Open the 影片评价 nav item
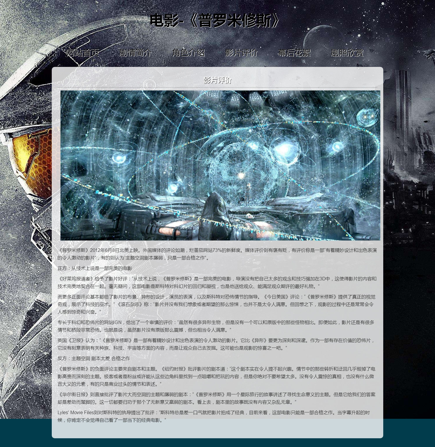Viewport: 435px width, 447px height. 242,53
